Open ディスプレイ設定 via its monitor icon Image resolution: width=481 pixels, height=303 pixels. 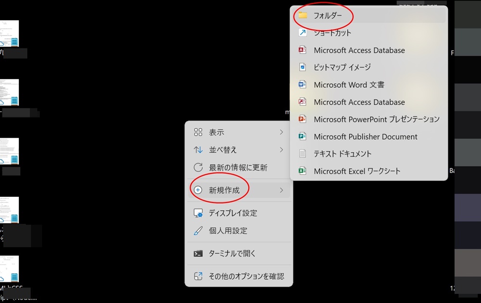(198, 213)
